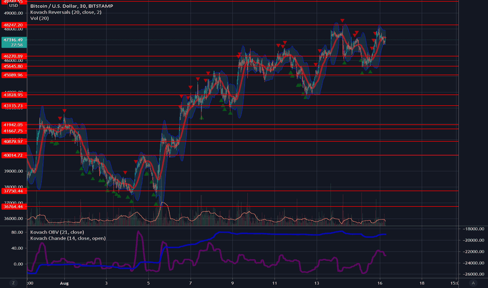The image size is (488, 288).
Task: Click the 41942.05 price line label
Action: coord(14,125)
